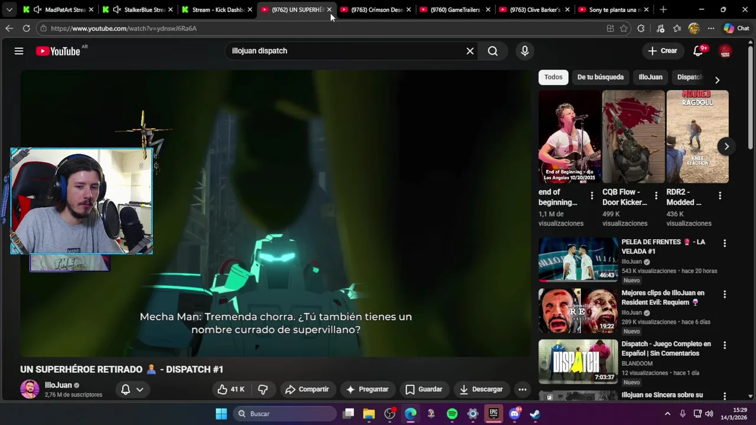Open YouTube notifications bell
This screenshot has height=425, width=756.
(698, 51)
